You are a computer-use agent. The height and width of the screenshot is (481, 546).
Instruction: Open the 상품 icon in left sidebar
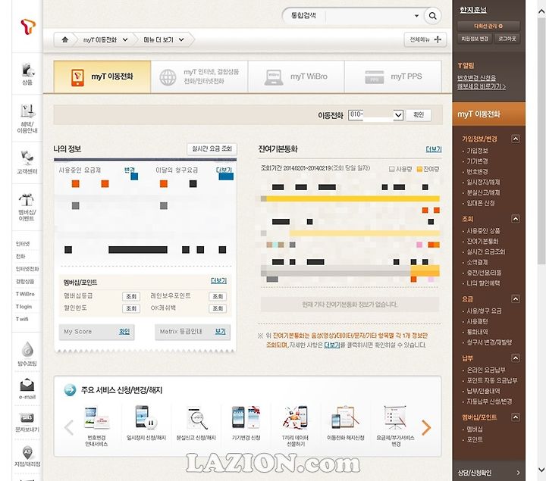(27, 73)
